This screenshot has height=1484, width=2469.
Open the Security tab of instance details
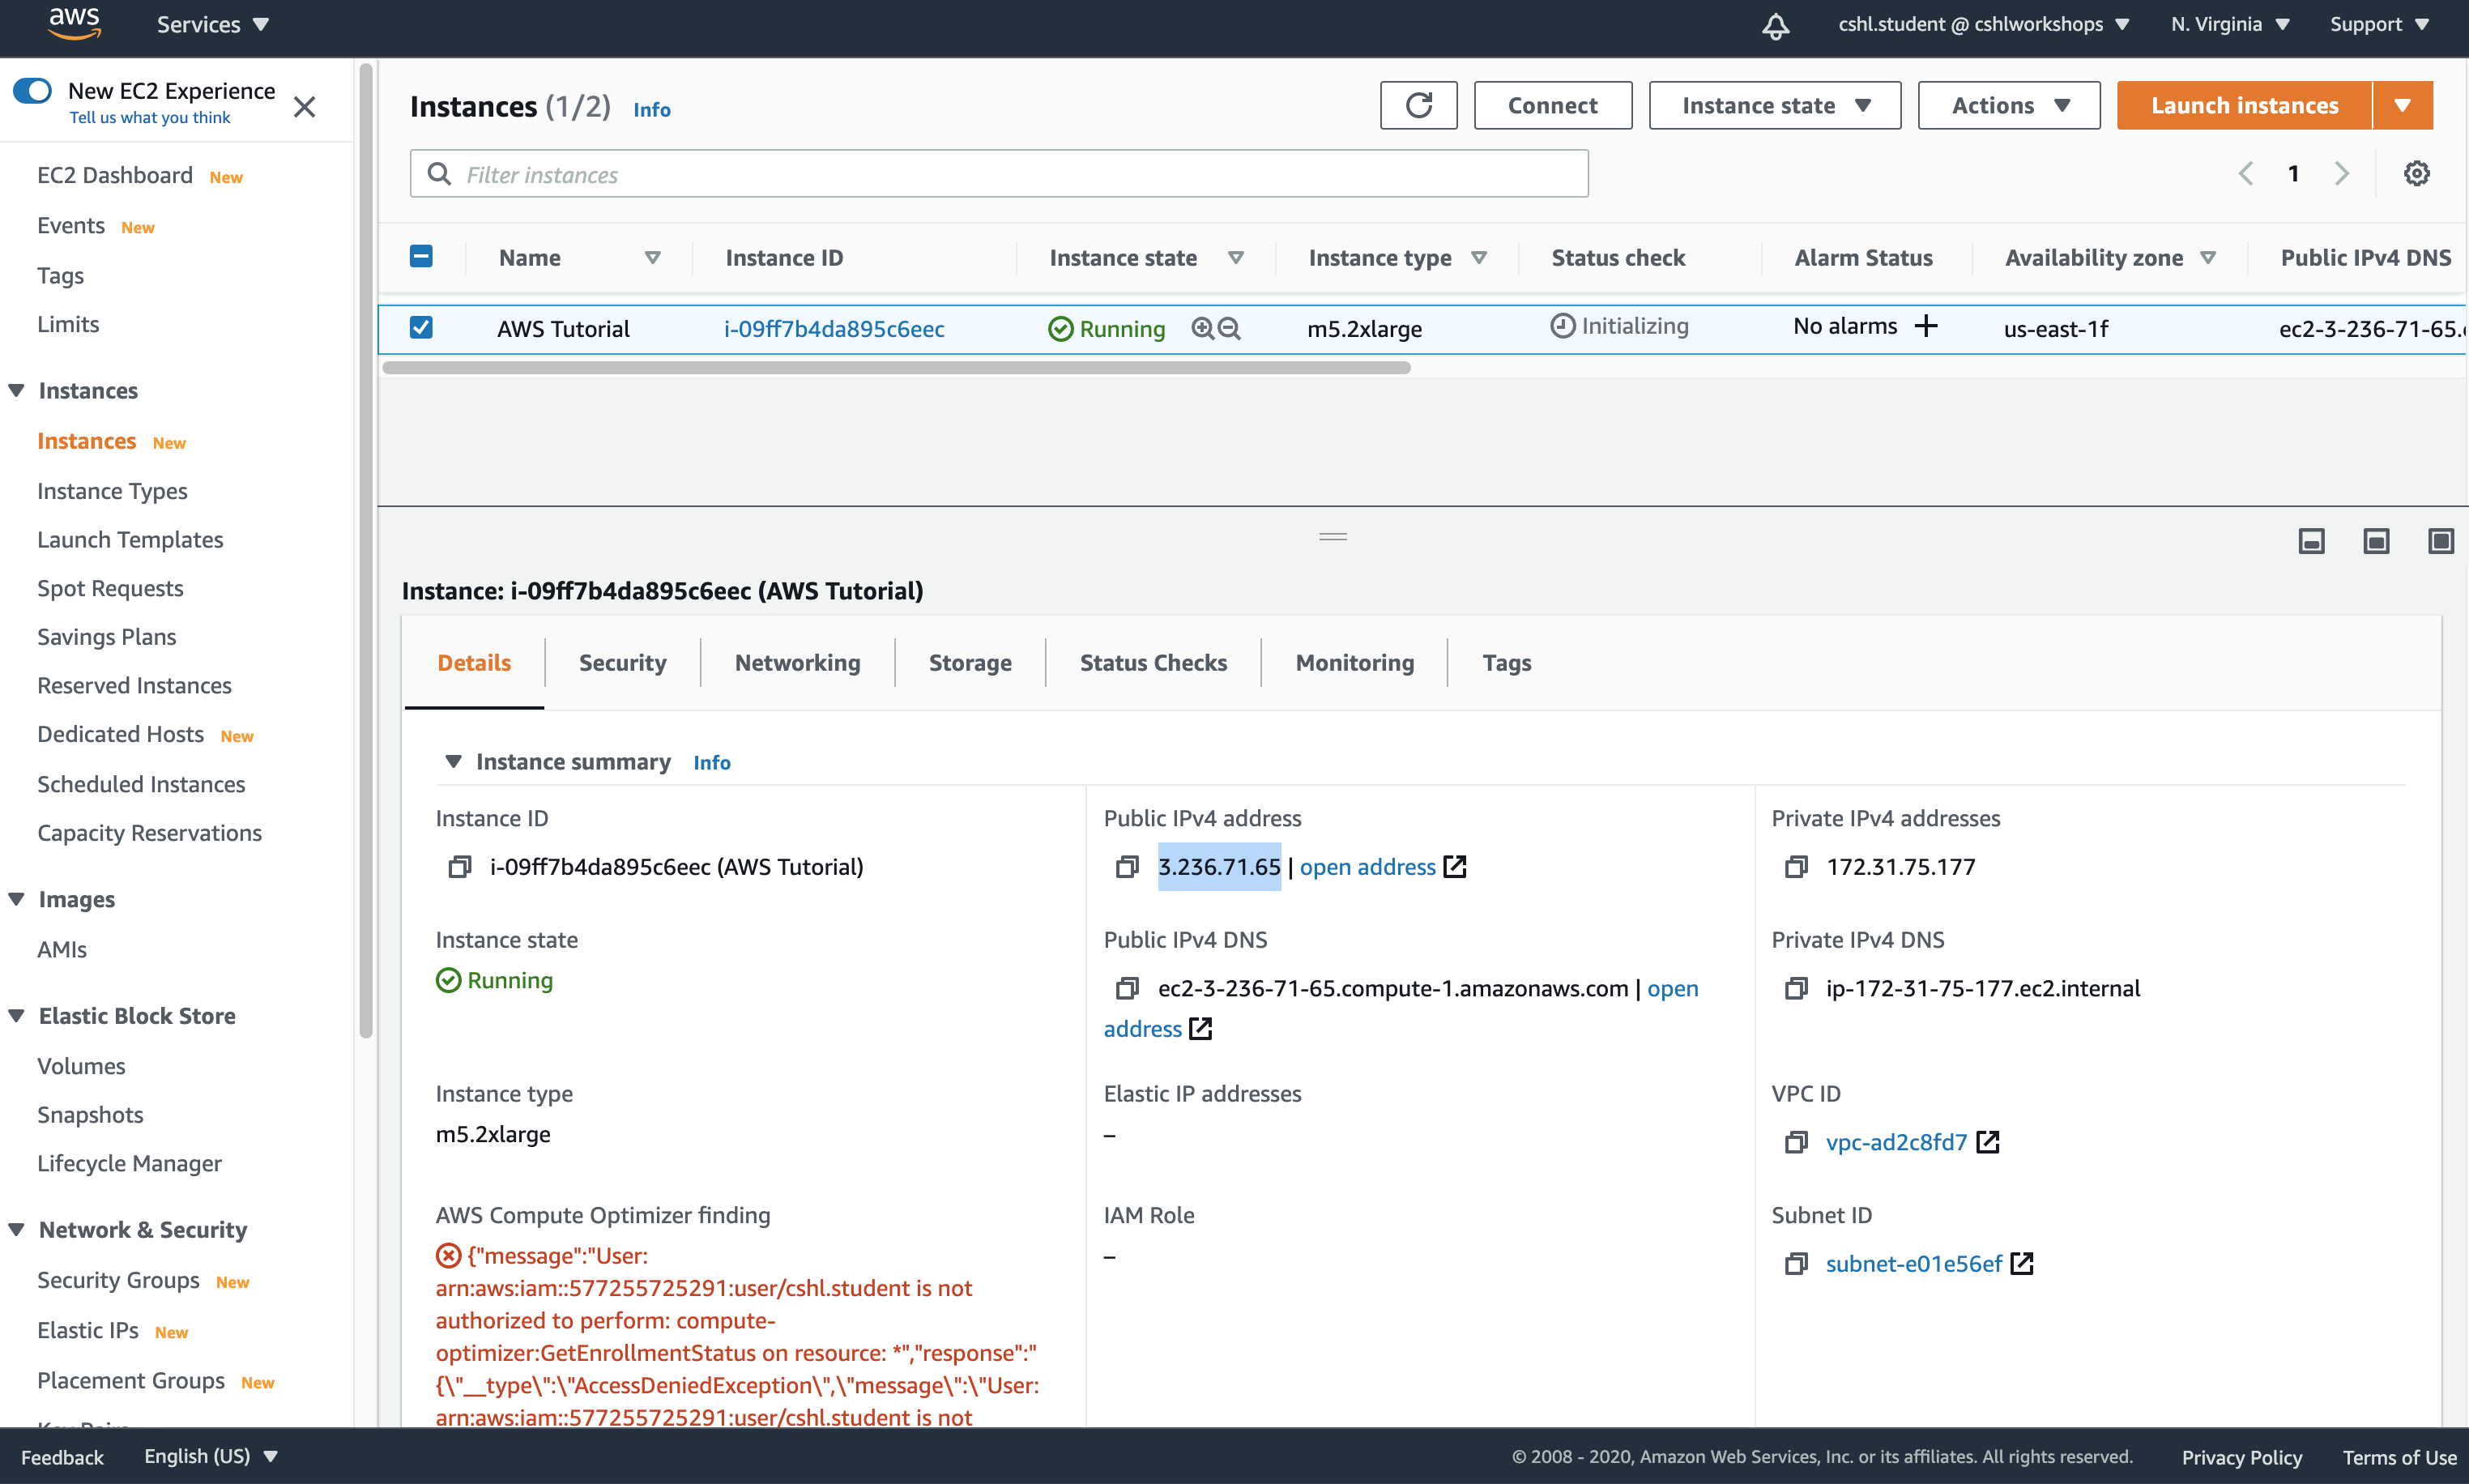point(621,662)
